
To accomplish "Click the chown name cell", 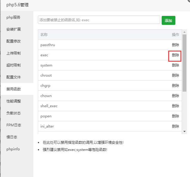I will [46, 96].
